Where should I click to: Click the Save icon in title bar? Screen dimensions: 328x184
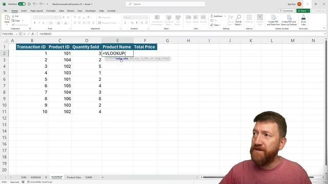(x=29, y=4)
